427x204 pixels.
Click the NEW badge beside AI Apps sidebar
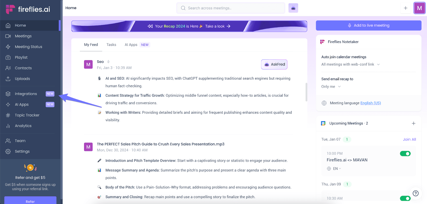pos(50,104)
